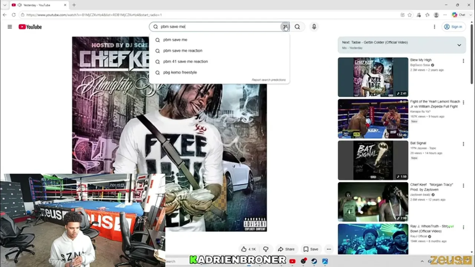Open the Blew My High video thumbnail
The image size is (475, 267).
point(373,77)
